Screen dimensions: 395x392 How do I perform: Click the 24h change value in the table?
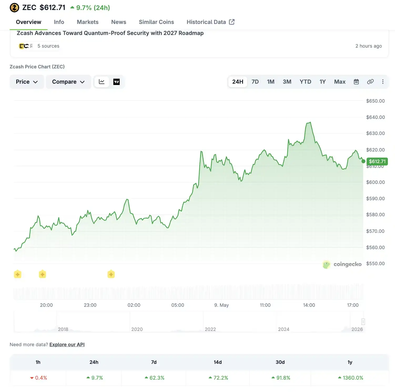[94, 378]
